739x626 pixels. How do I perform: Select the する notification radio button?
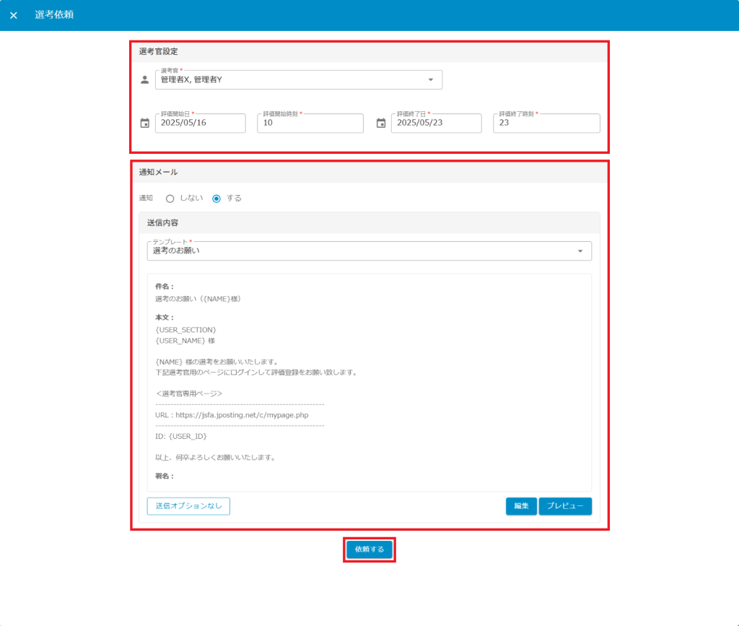point(217,199)
